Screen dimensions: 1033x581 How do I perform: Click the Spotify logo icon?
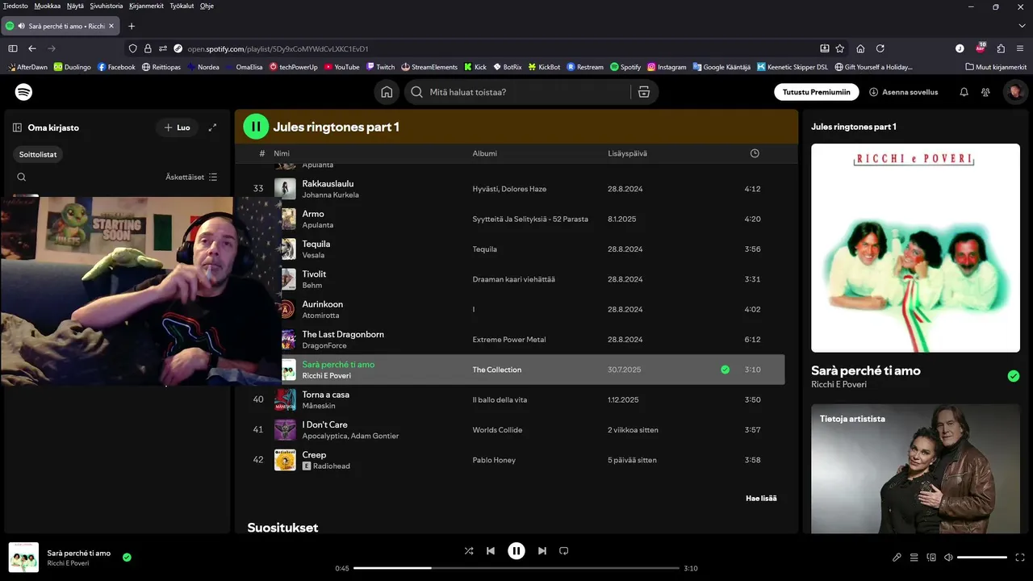24,92
